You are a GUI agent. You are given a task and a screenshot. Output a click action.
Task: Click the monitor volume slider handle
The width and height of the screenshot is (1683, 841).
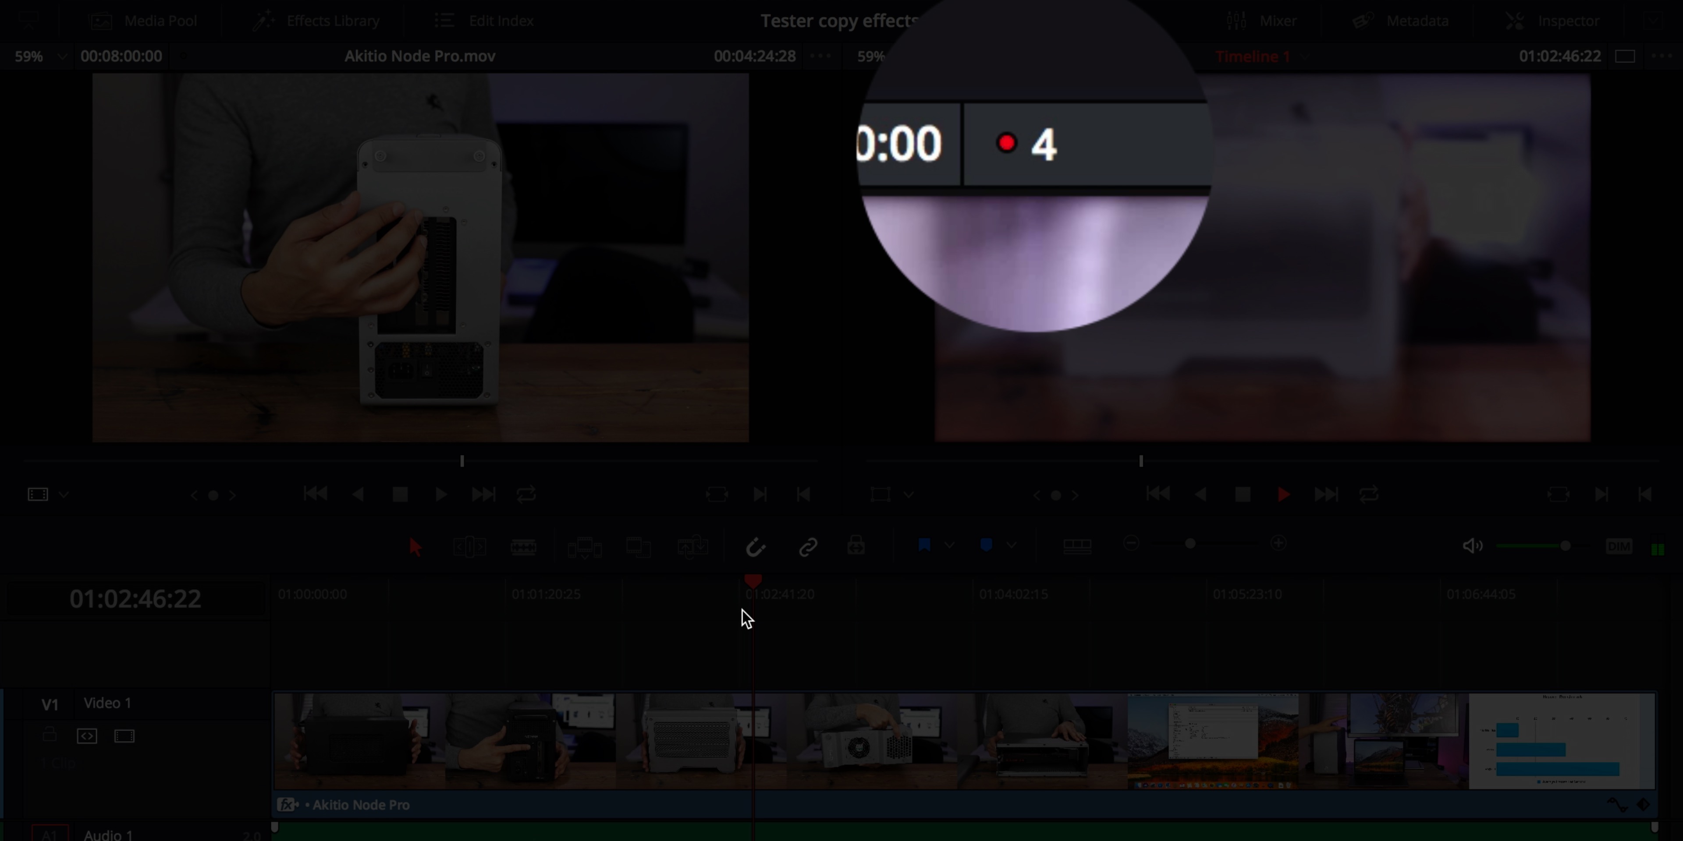(x=1565, y=546)
